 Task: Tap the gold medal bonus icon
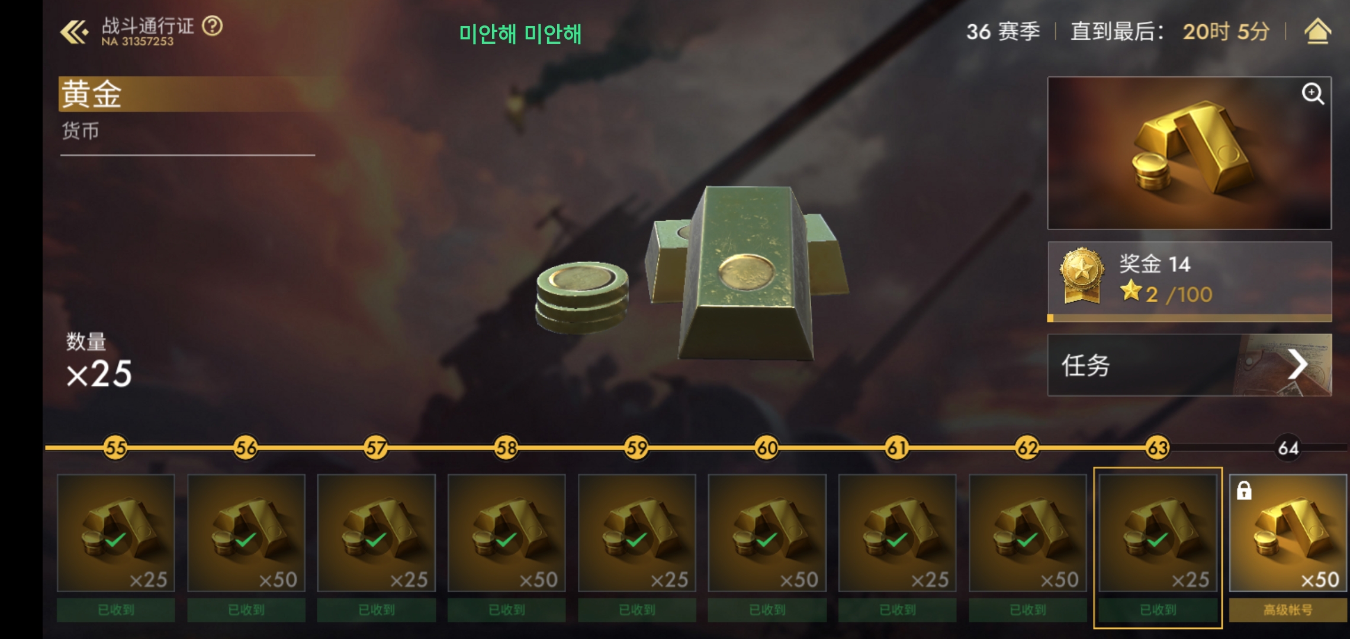click(1082, 276)
